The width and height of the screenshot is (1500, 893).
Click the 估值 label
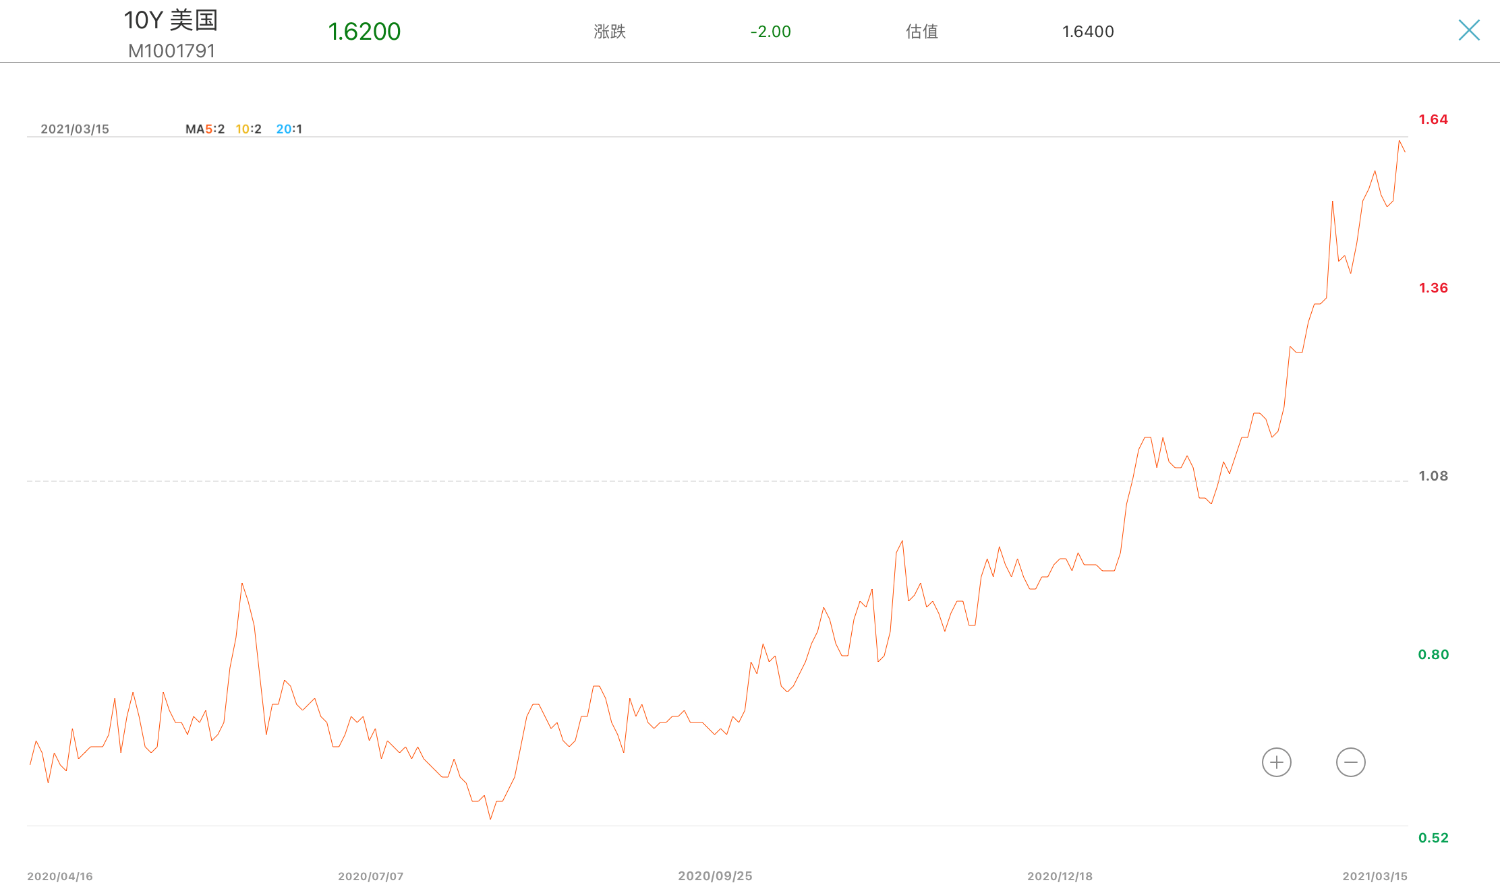tap(922, 32)
